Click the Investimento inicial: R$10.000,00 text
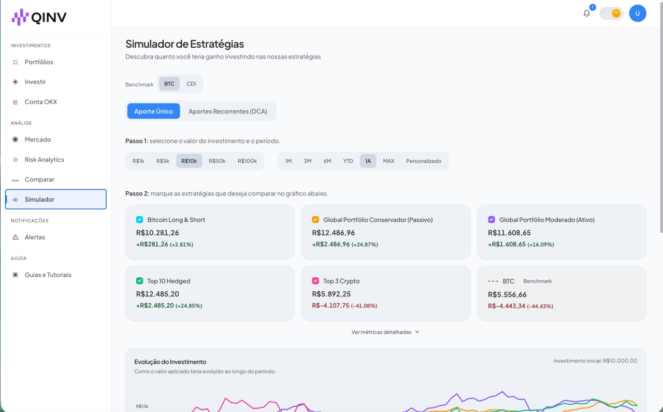Image resolution: width=663 pixels, height=412 pixels. [596, 361]
